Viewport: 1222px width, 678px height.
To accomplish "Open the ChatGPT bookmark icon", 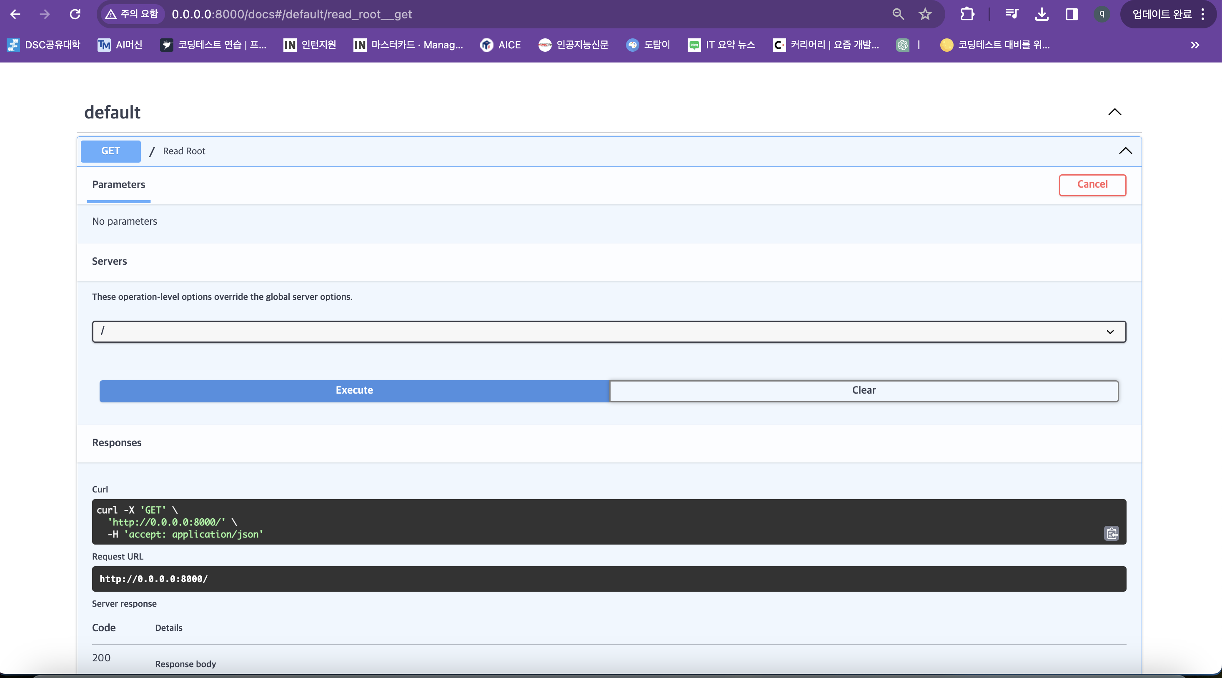I will point(902,45).
